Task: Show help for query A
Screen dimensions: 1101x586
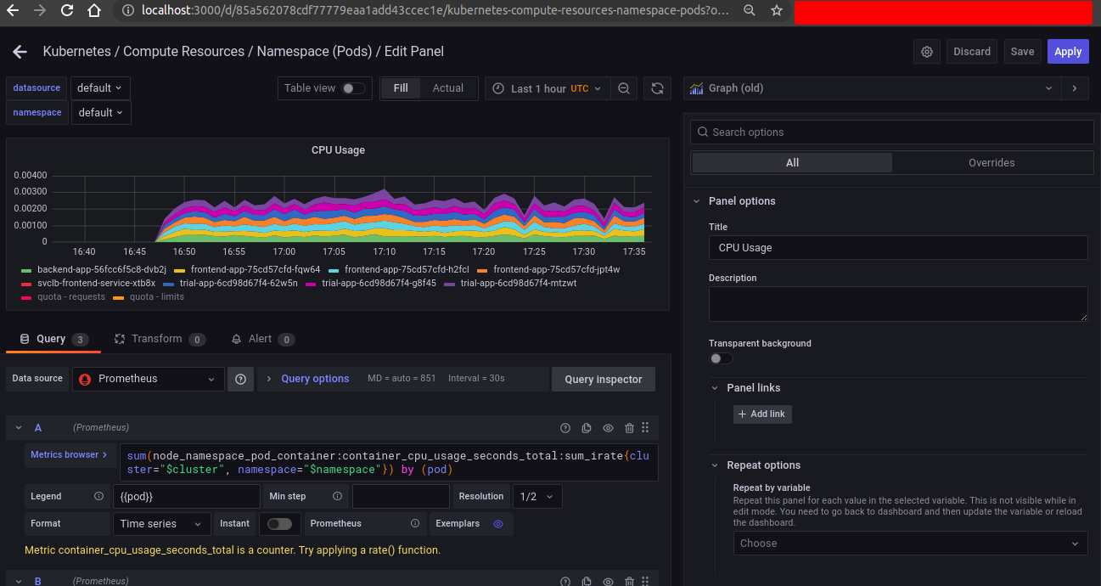Action: click(x=565, y=428)
